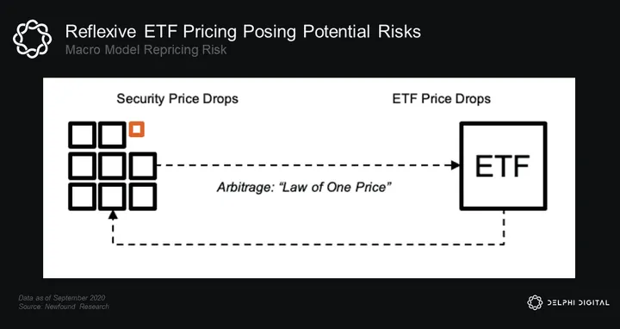Click the dashed line below the diagram

308,245
